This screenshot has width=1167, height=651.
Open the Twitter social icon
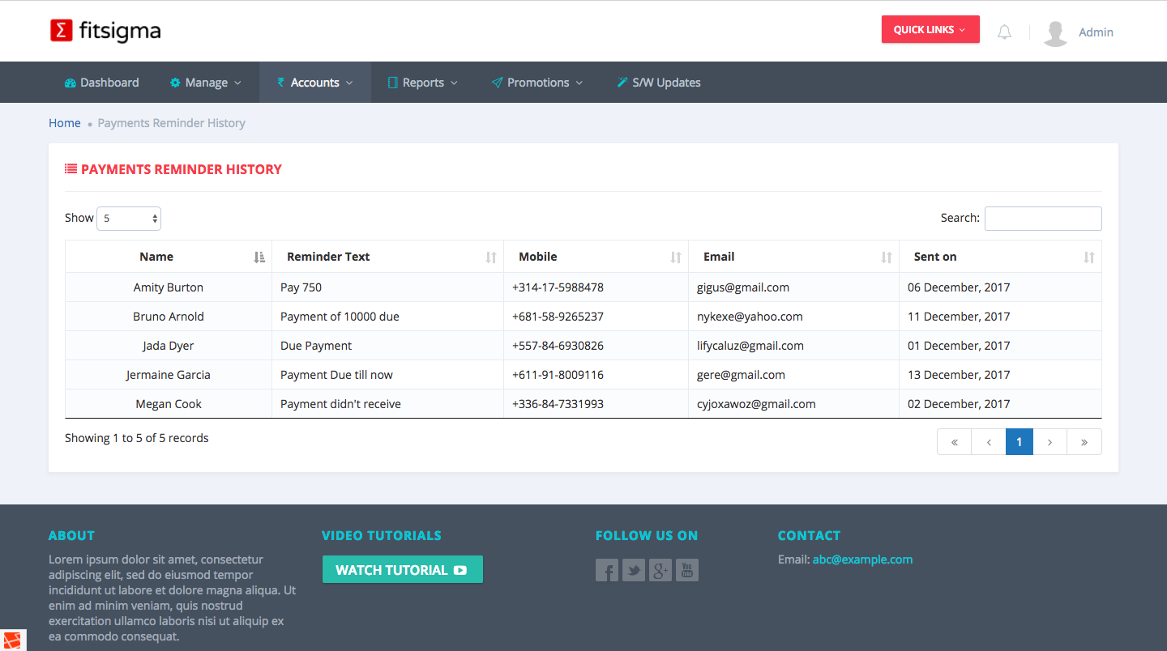(634, 570)
